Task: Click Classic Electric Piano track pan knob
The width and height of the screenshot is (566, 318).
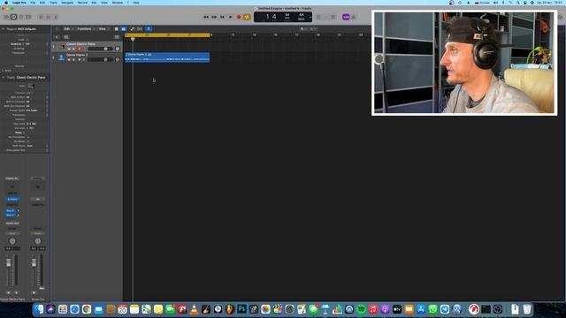Action: (118, 49)
